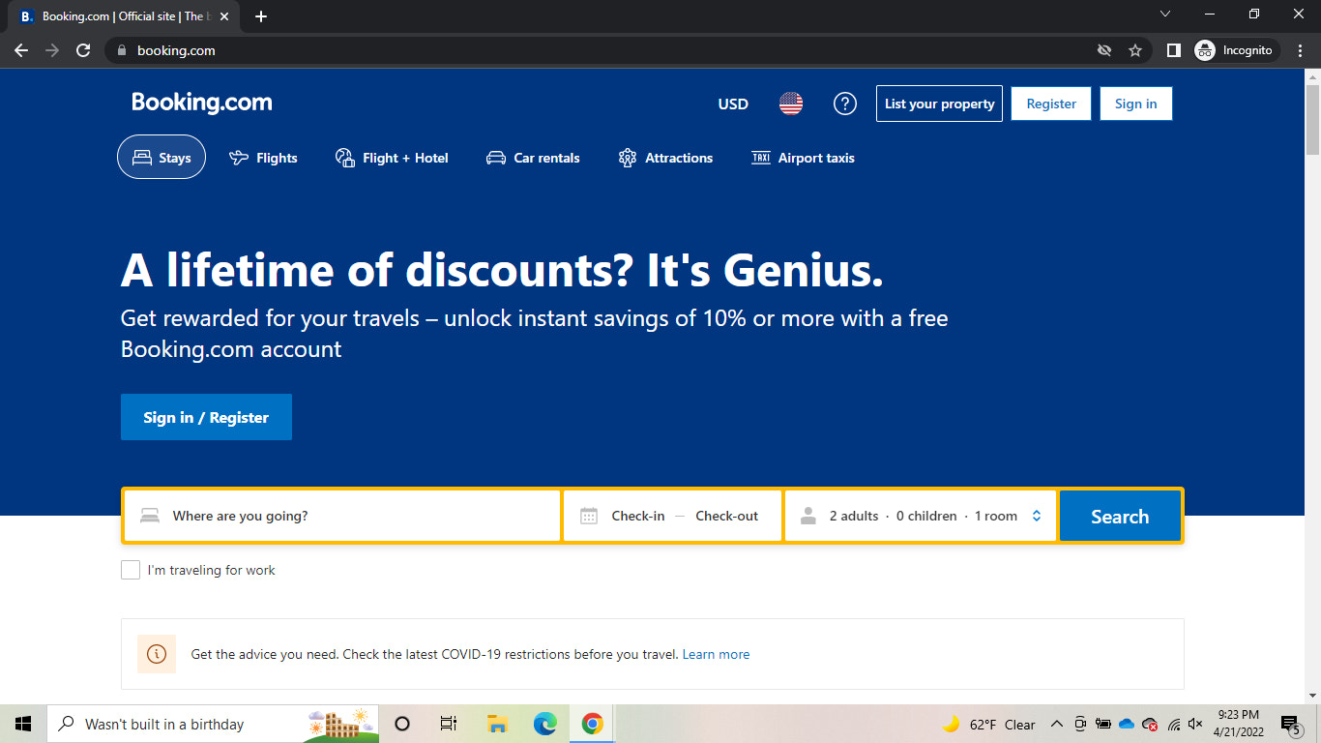Open the help question mark icon
This screenshot has width=1321, height=743.
tap(845, 104)
